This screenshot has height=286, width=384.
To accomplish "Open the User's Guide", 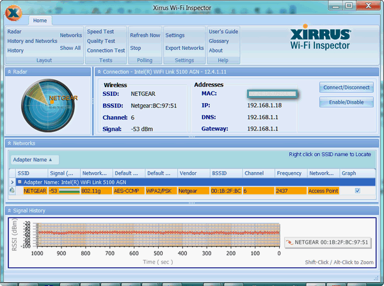I will (x=223, y=31).
